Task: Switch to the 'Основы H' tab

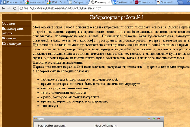Action: [167, 2]
